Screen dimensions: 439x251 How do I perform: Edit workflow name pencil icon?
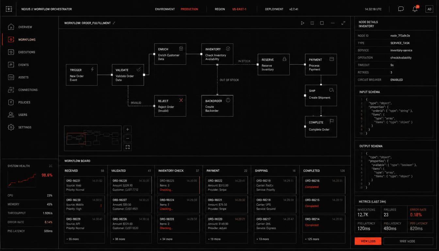point(114,23)
